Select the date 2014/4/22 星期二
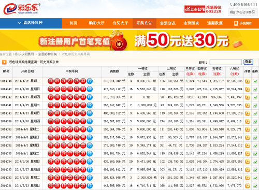The width and height of the screenshot is (259, 190). point(27,81)
